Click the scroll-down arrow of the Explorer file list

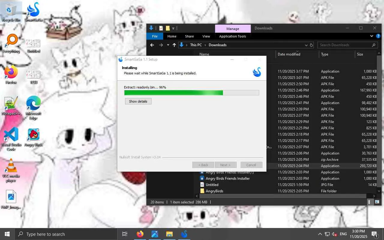tap(379, 191)
